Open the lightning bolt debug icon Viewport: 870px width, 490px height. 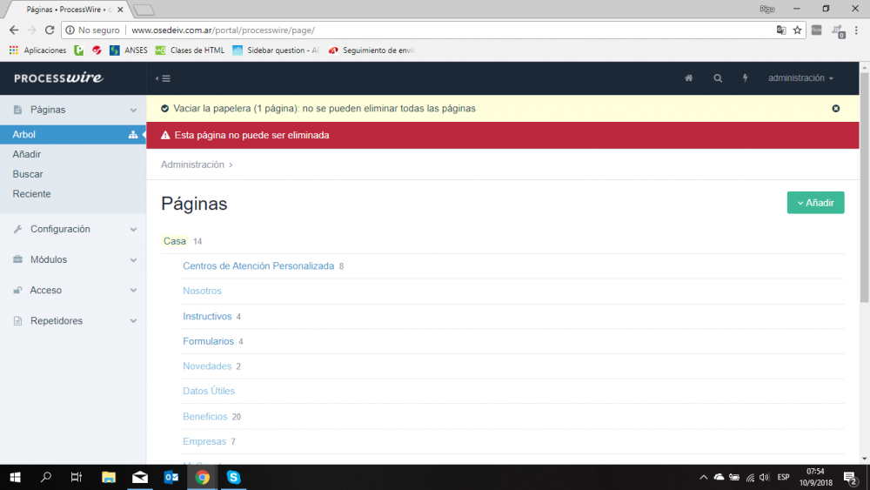(746, 78)
